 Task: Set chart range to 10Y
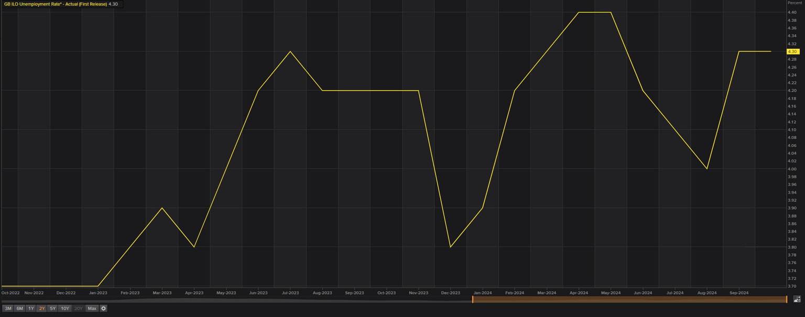[x=65, y=309]
